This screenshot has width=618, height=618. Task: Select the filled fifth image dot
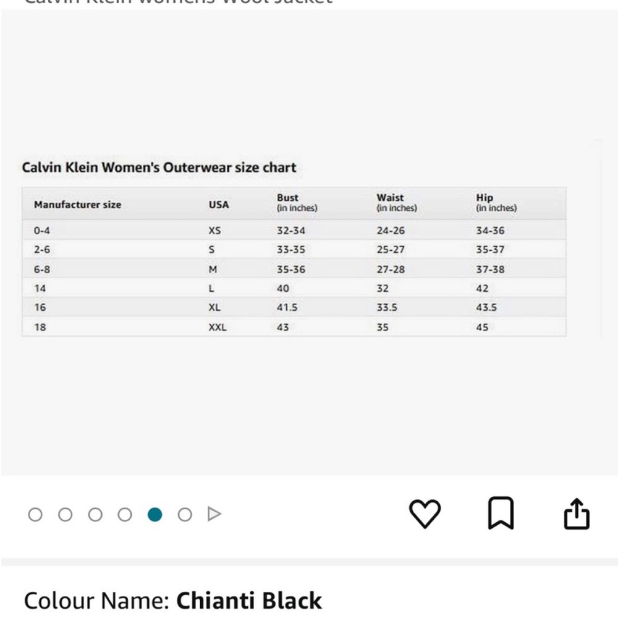pyautogui.click(x=155, y=515)
